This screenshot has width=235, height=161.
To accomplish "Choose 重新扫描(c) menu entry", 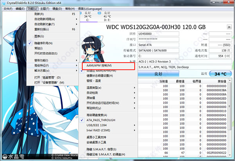I will [53, 29].
